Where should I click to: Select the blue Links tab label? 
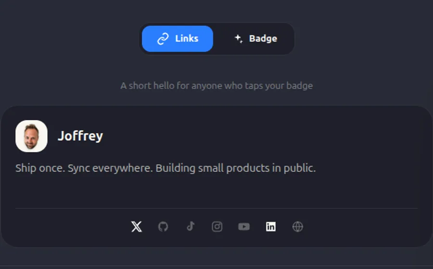(x=187, y=38)
